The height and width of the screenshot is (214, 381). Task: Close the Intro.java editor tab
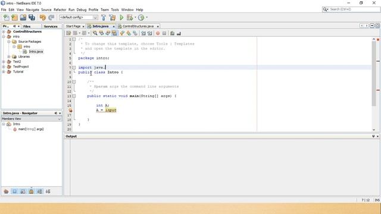(x=114, y=26)
